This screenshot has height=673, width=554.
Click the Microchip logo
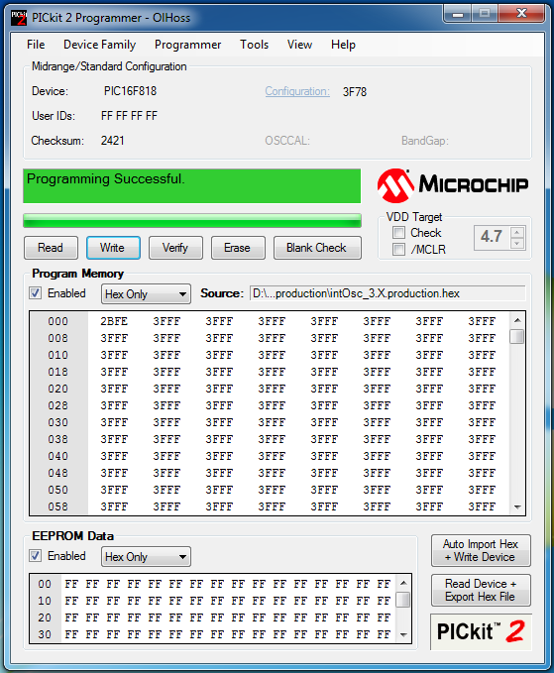453,185
